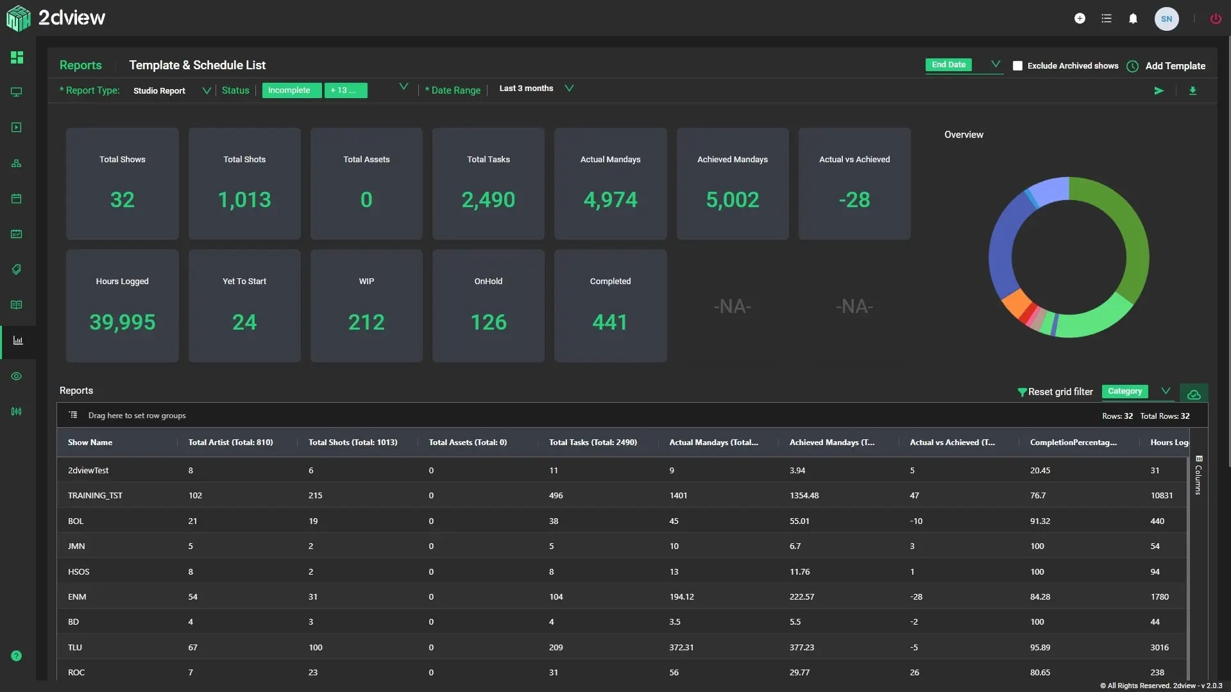The height and width of the screenshot is (692, 1231).
Task: Open the tag label icon in sidebar
Action: coord(17,269)
